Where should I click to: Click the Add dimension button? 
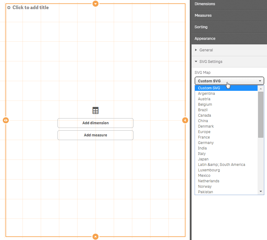95,123
